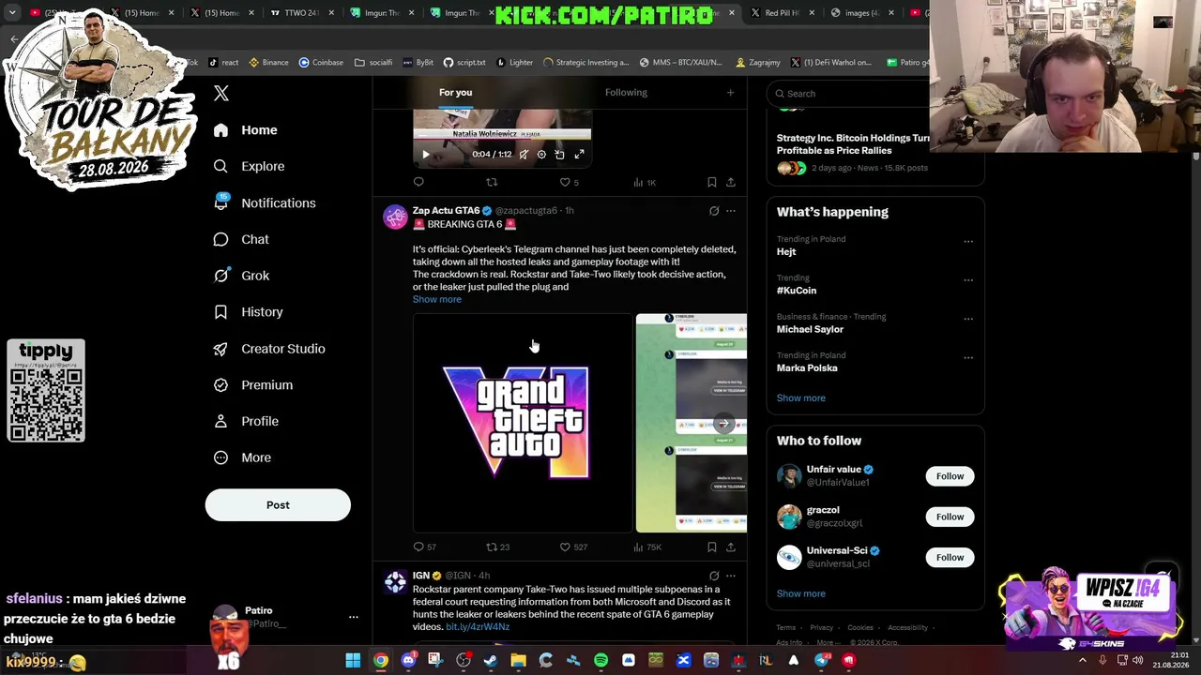Image resolution: width=1201 pixels, height=675 pixels.
Task: Follow graczol
Action: pyautogui.click(x=950, y=517)
